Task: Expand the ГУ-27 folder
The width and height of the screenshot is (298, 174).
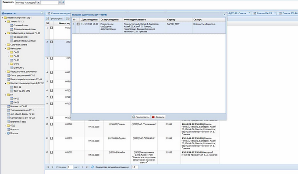Action: coord(9,52)
